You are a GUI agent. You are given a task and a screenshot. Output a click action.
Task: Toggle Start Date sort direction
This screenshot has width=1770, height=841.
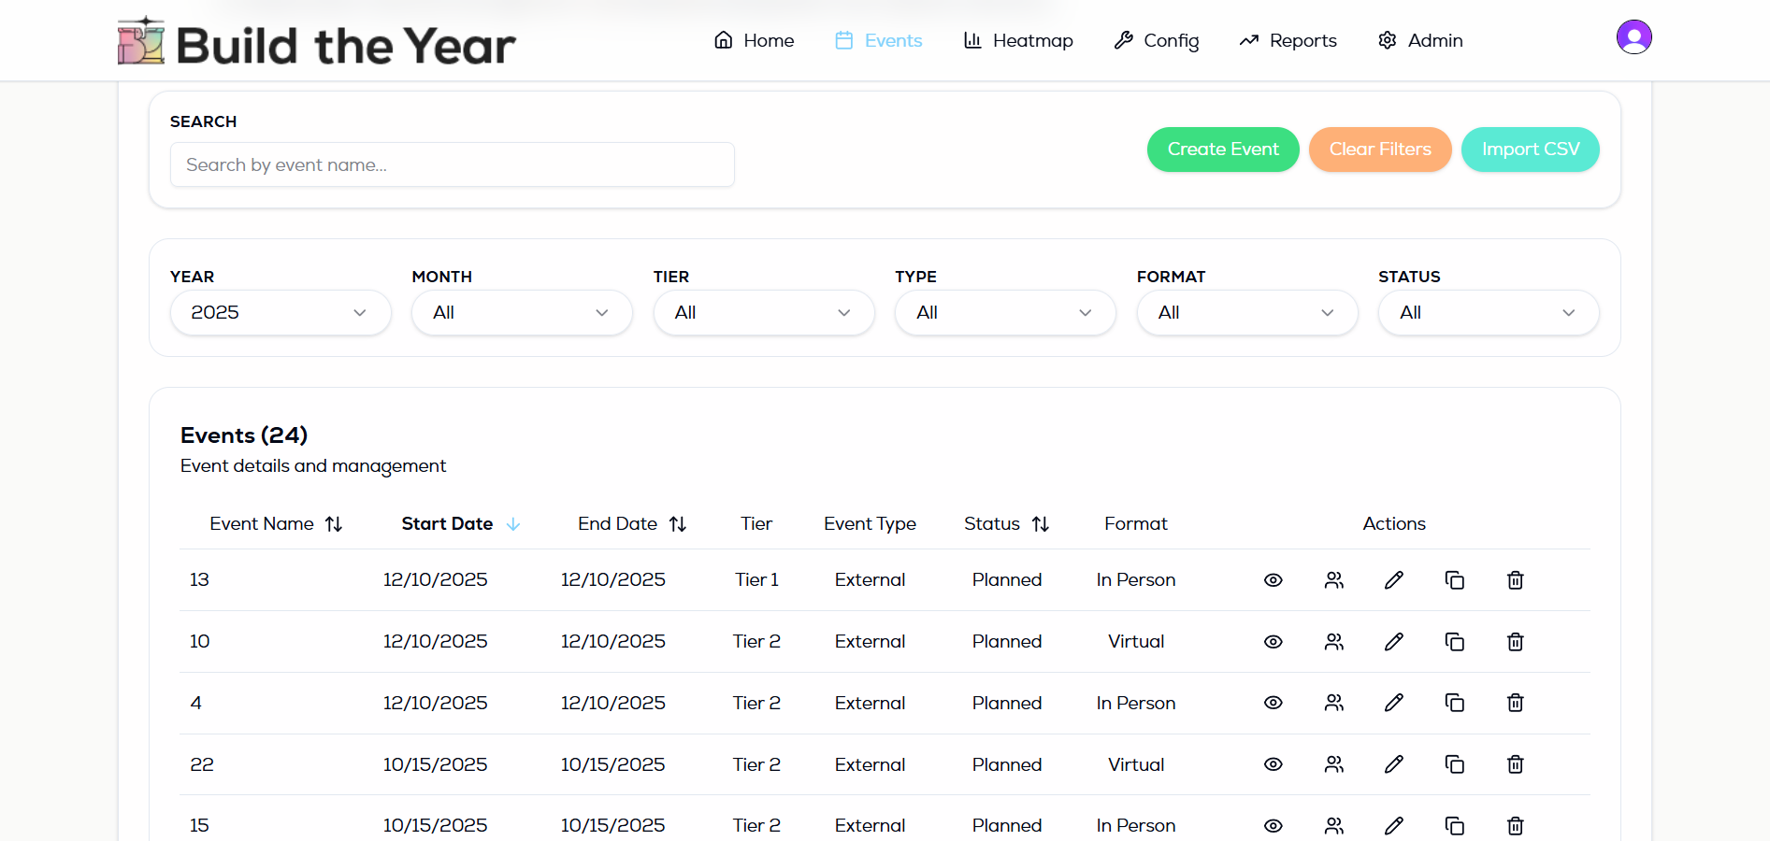click(460, 524)
